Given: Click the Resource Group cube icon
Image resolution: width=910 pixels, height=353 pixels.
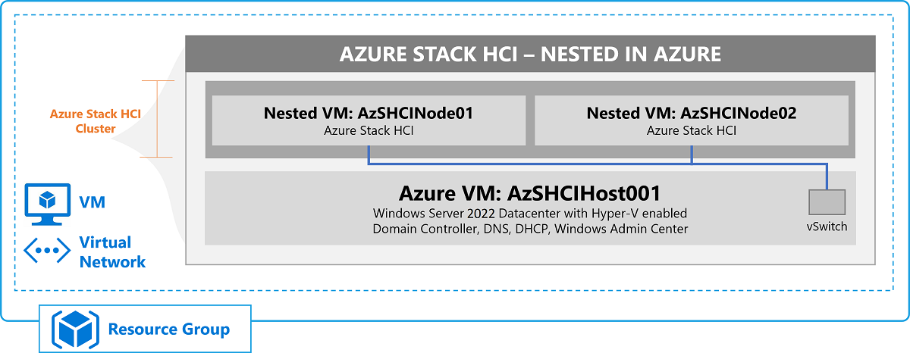Looking at the screenshot, I should point(74,329).
